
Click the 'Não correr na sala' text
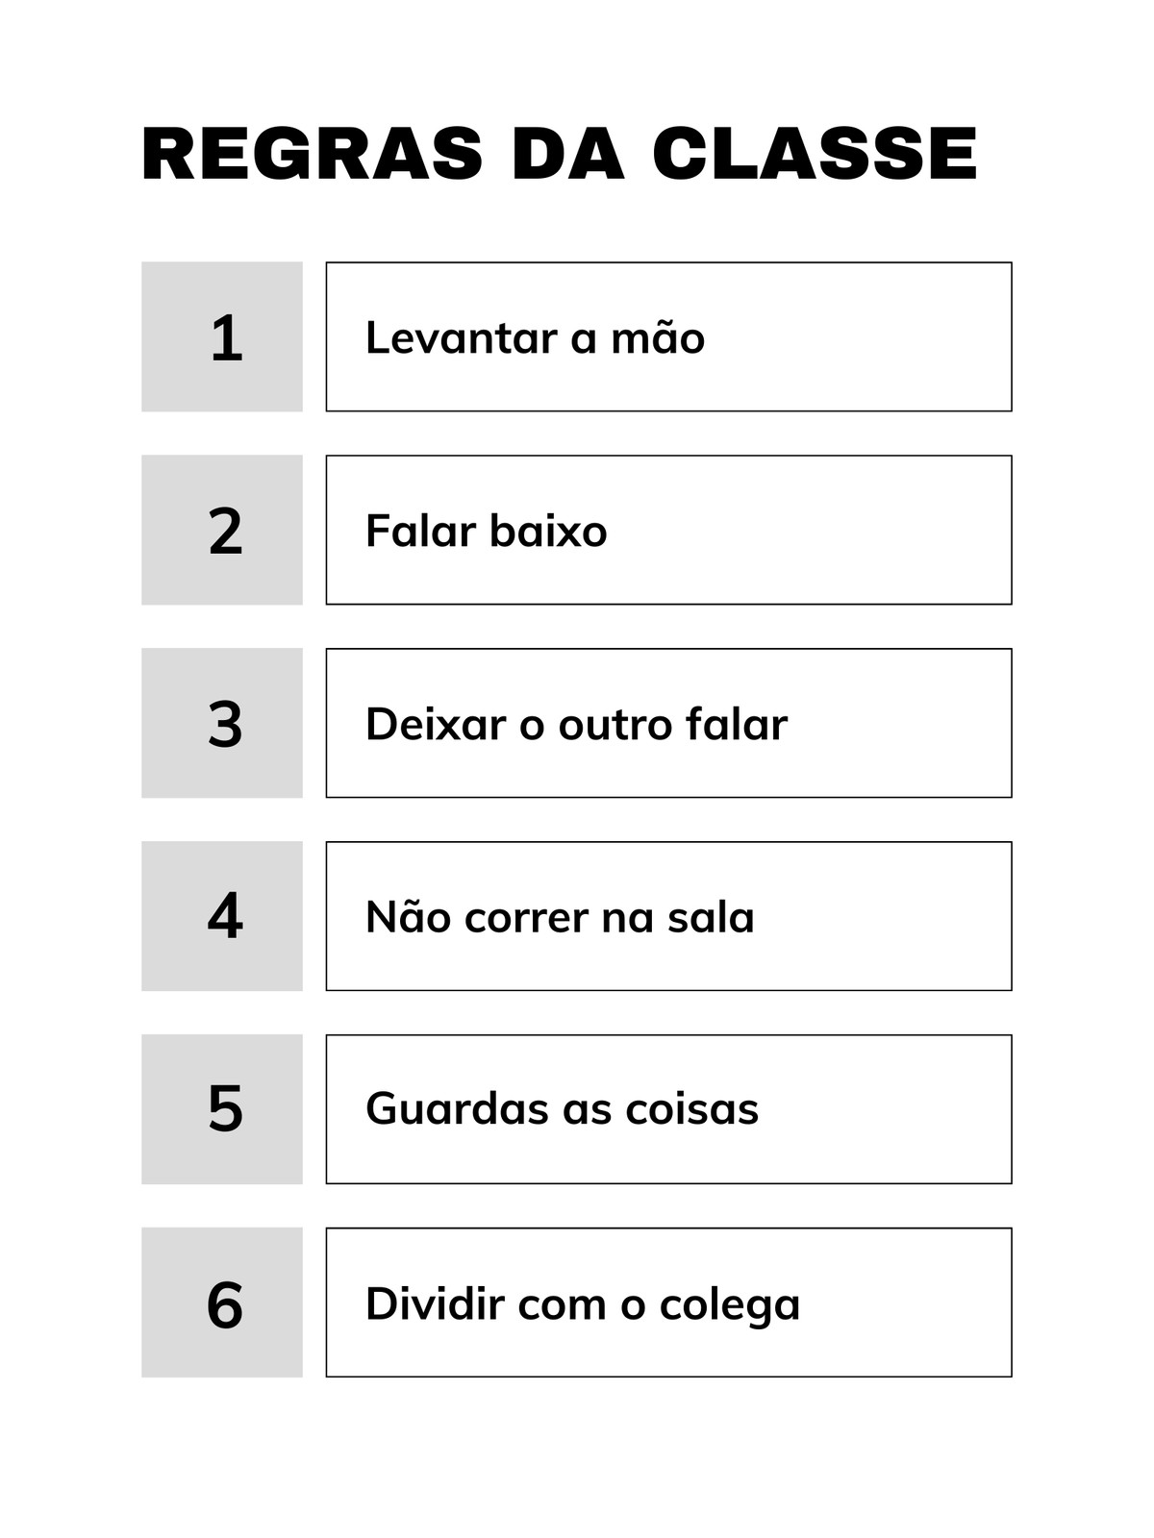[560, 917]
